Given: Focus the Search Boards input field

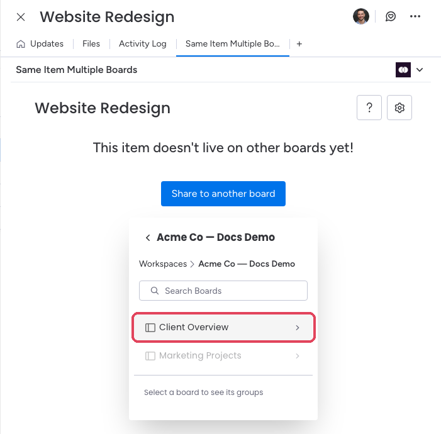Looking at the screenshot, I should (223, 291).
